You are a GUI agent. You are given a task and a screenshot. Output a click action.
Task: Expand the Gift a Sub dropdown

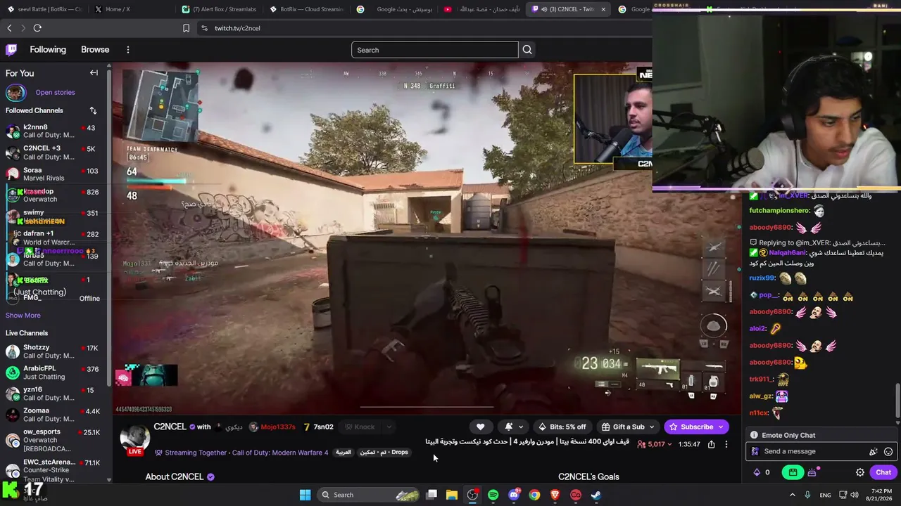(652, 427)
